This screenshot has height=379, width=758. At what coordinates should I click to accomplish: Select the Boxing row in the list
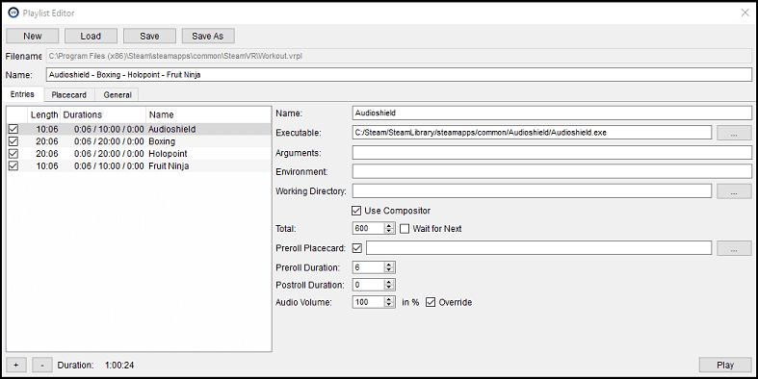139,141
